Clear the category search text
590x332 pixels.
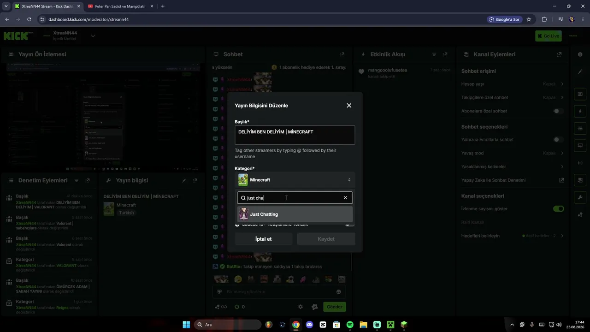[x=345, y=198]
